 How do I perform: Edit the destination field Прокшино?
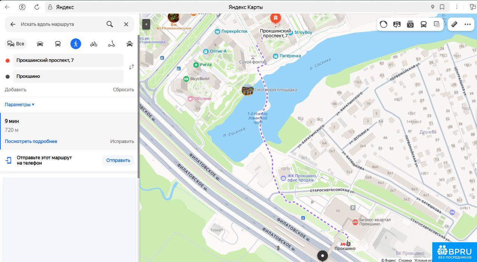[68, 76]
